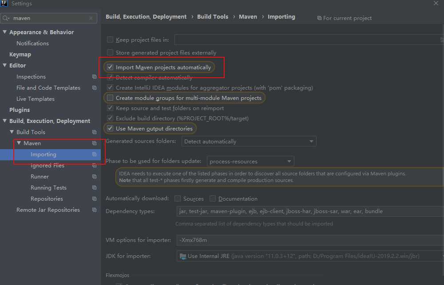Uncheck Use Maven output directories
444x285 pixels.
[x=110, y=128]
